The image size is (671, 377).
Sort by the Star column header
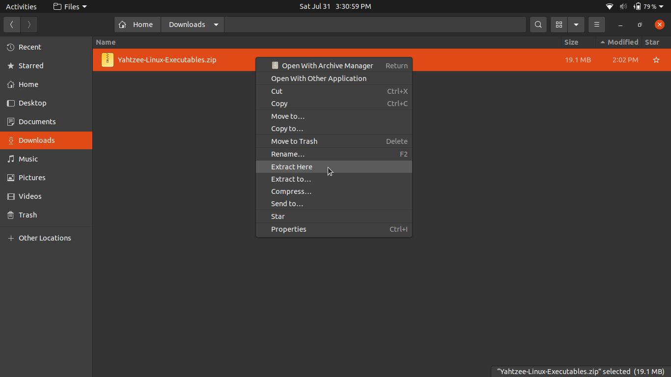656,42
